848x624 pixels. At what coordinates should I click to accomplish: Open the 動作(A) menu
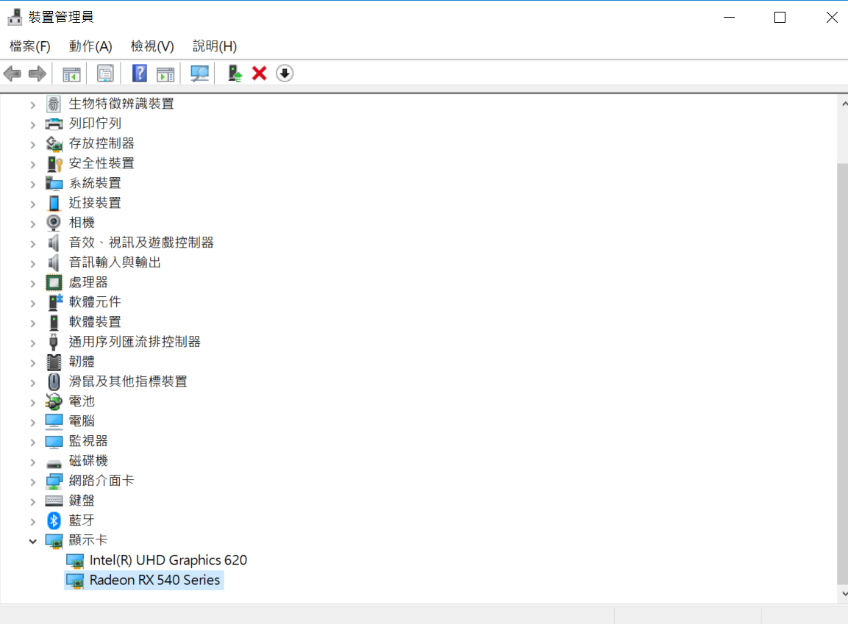[90, 46]
